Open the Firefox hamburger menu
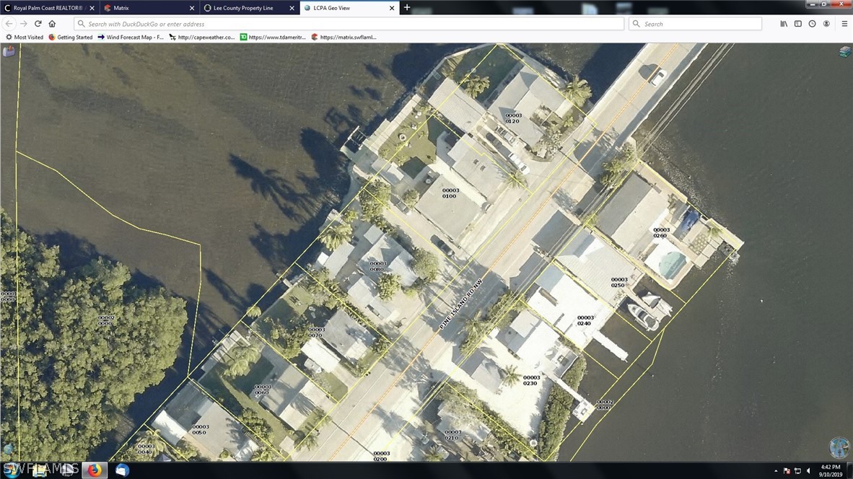The image size is (853, 479). (844, 24)
